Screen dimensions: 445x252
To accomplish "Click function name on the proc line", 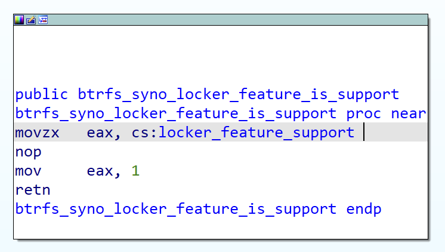I will (176, 113).
